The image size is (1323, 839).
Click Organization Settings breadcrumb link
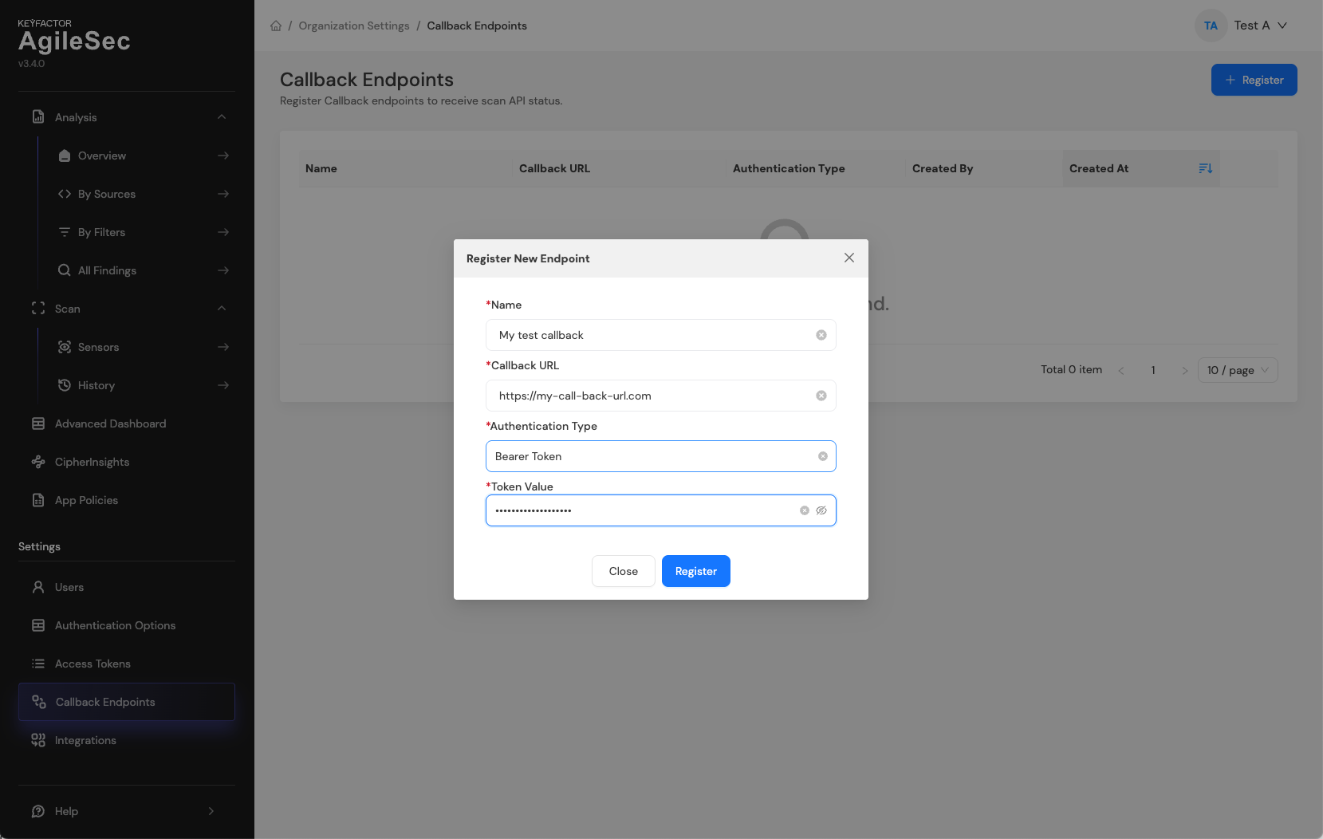pos(354,26)
